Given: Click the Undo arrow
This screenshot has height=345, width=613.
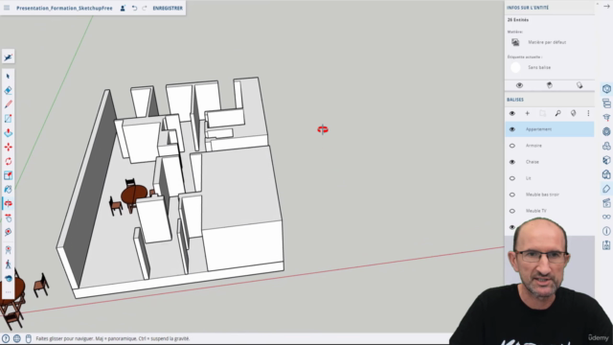Looking at the screenshot, I should point(134,8).
